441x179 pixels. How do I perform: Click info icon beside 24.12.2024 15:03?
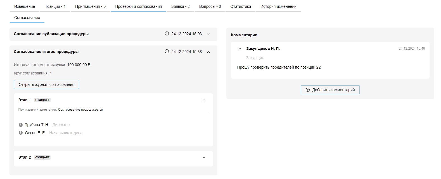(167, 34)
